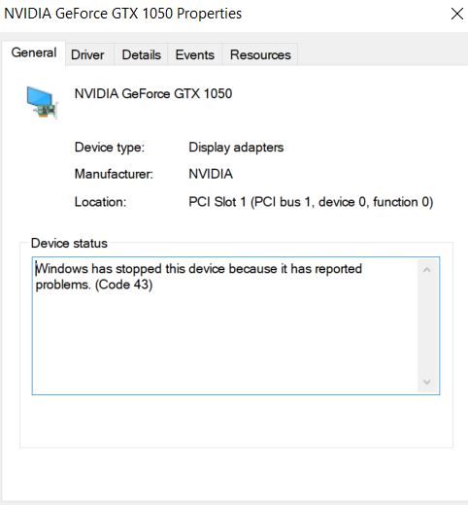Image resolution: width=468 pixels, height=505 pixels.
Task: Open the Details tab
Action: tap(141, 54)
